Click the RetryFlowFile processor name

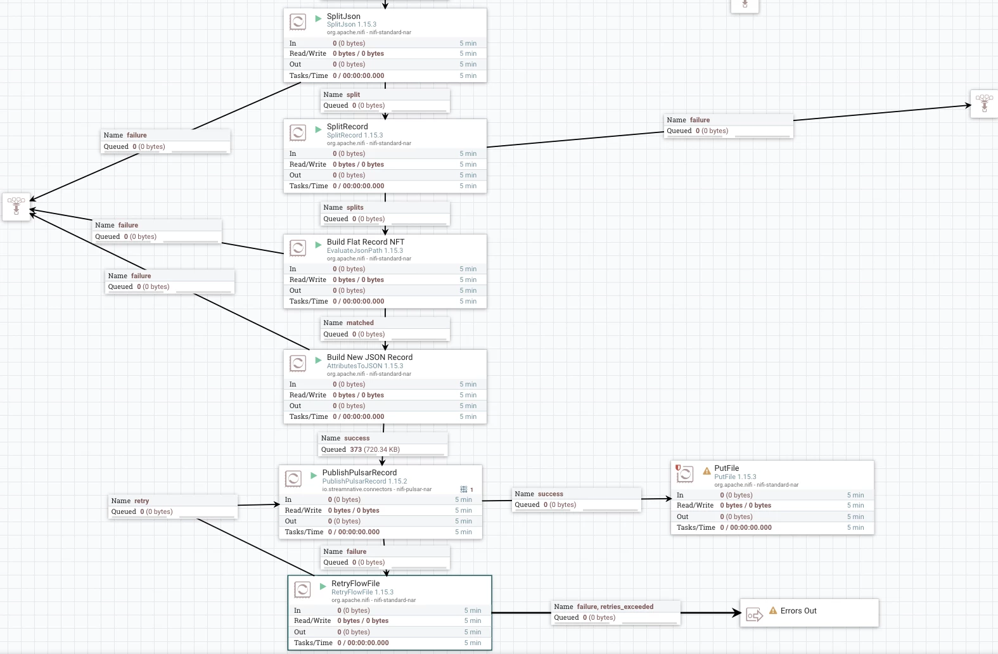tap(355, 584)
